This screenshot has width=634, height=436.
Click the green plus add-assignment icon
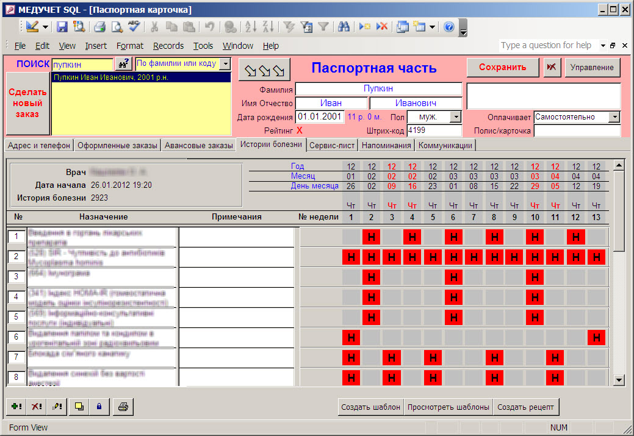[x=16, y=407]
